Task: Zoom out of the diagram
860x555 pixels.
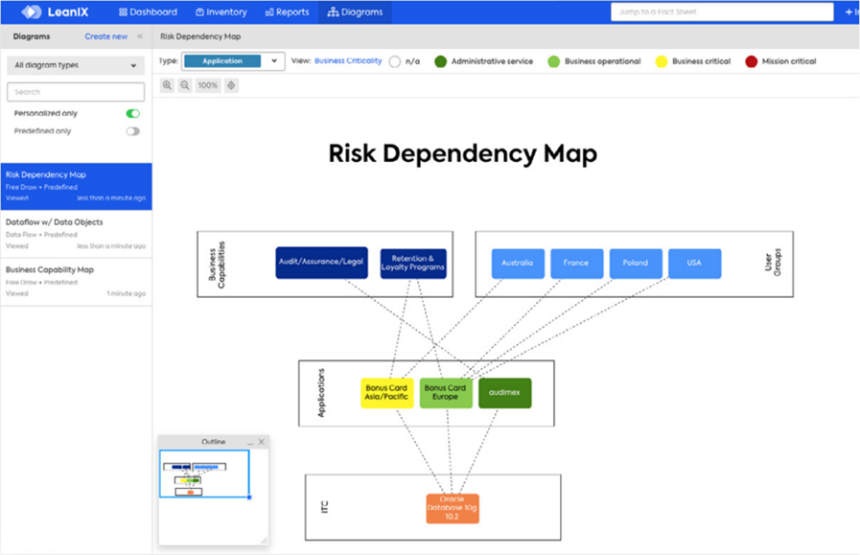Action: click(x=185, y=85)
